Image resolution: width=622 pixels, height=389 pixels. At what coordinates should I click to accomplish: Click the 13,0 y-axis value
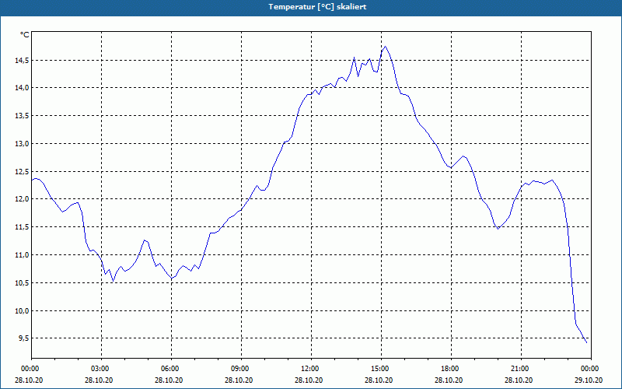[x=22, y=144]
